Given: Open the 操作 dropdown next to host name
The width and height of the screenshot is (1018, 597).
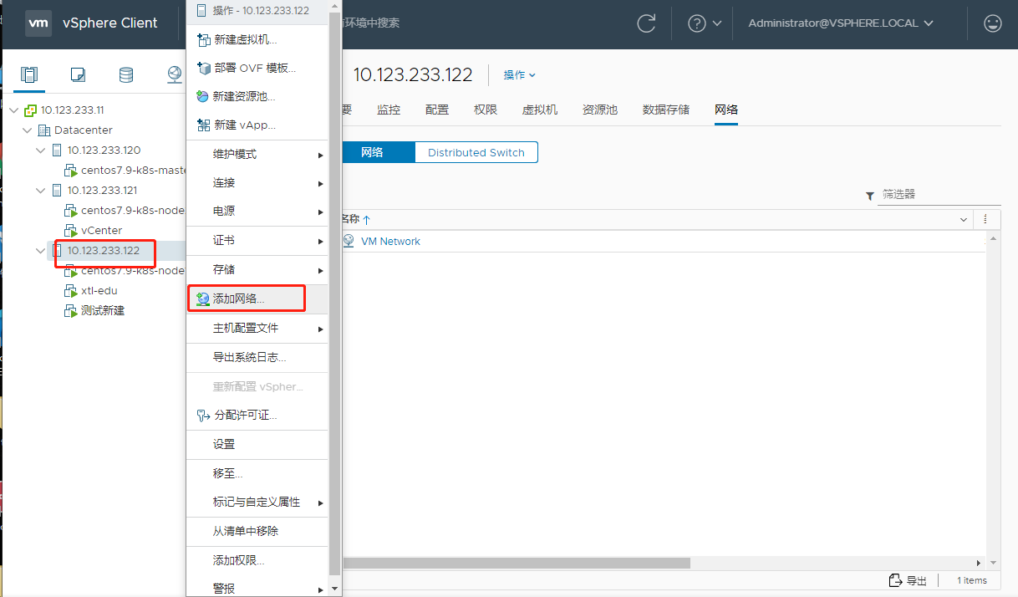Looking at the screenshot, I should 519,74.
